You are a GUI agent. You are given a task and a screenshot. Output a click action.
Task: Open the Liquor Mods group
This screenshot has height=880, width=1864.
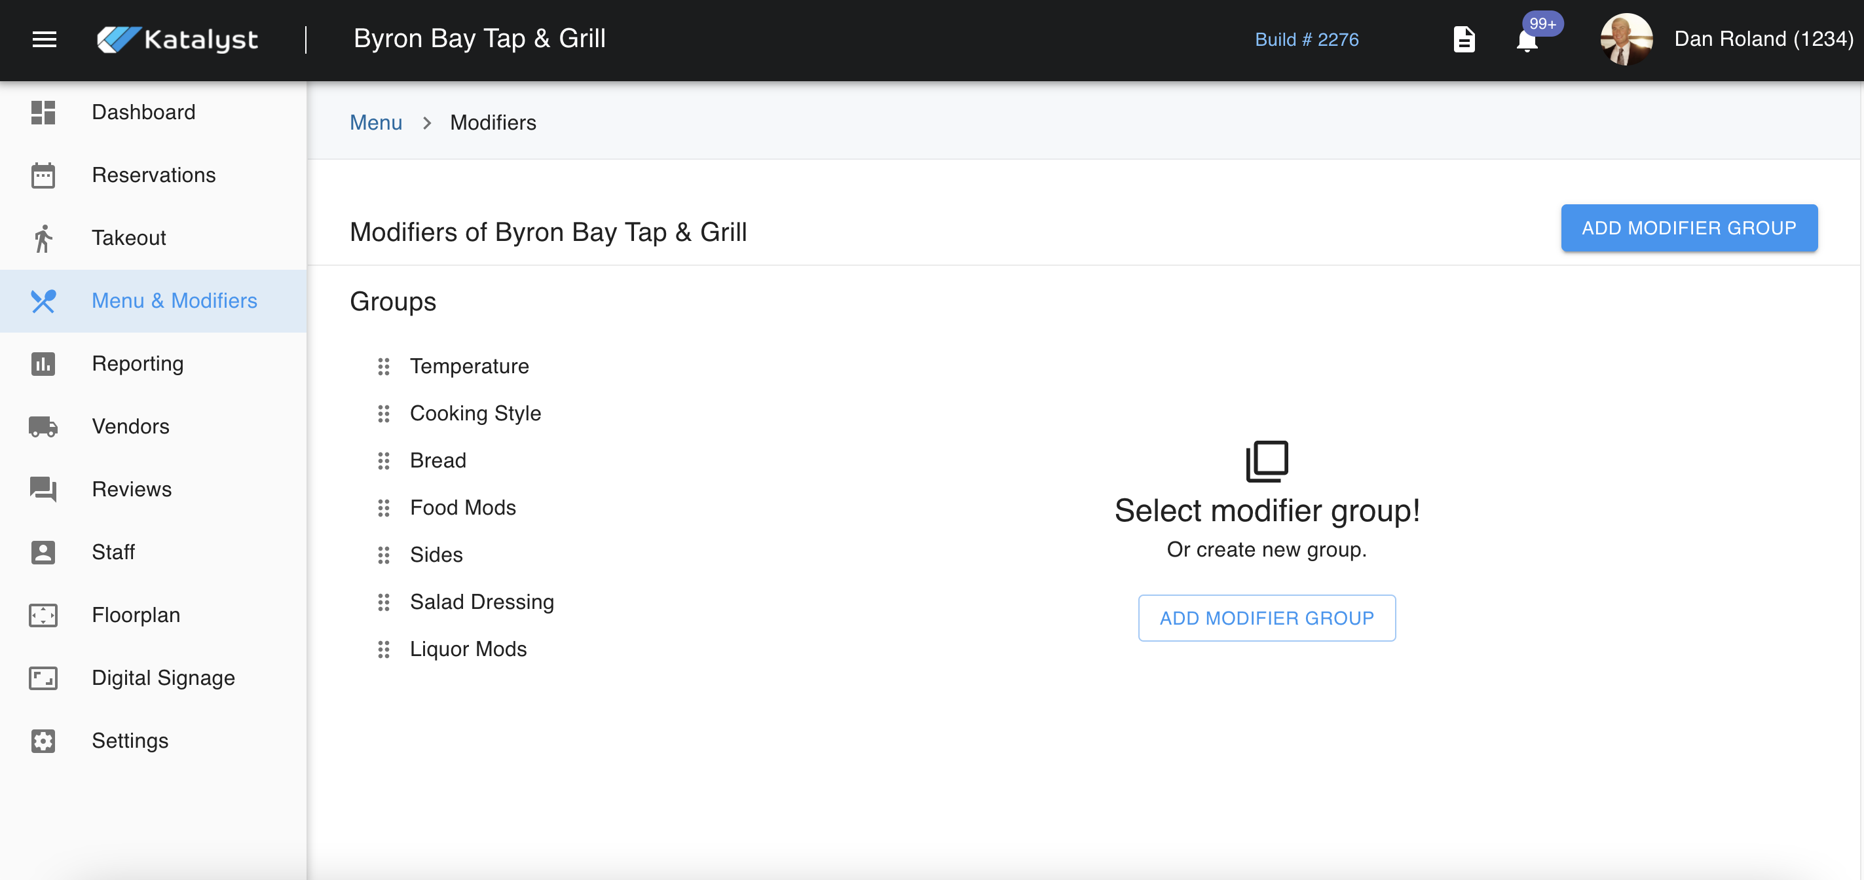click(468, 649)
